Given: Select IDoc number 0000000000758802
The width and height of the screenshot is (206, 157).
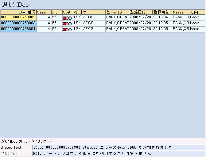Looking at the screenshot, I should pyautogui.click(x=18, y=17).
